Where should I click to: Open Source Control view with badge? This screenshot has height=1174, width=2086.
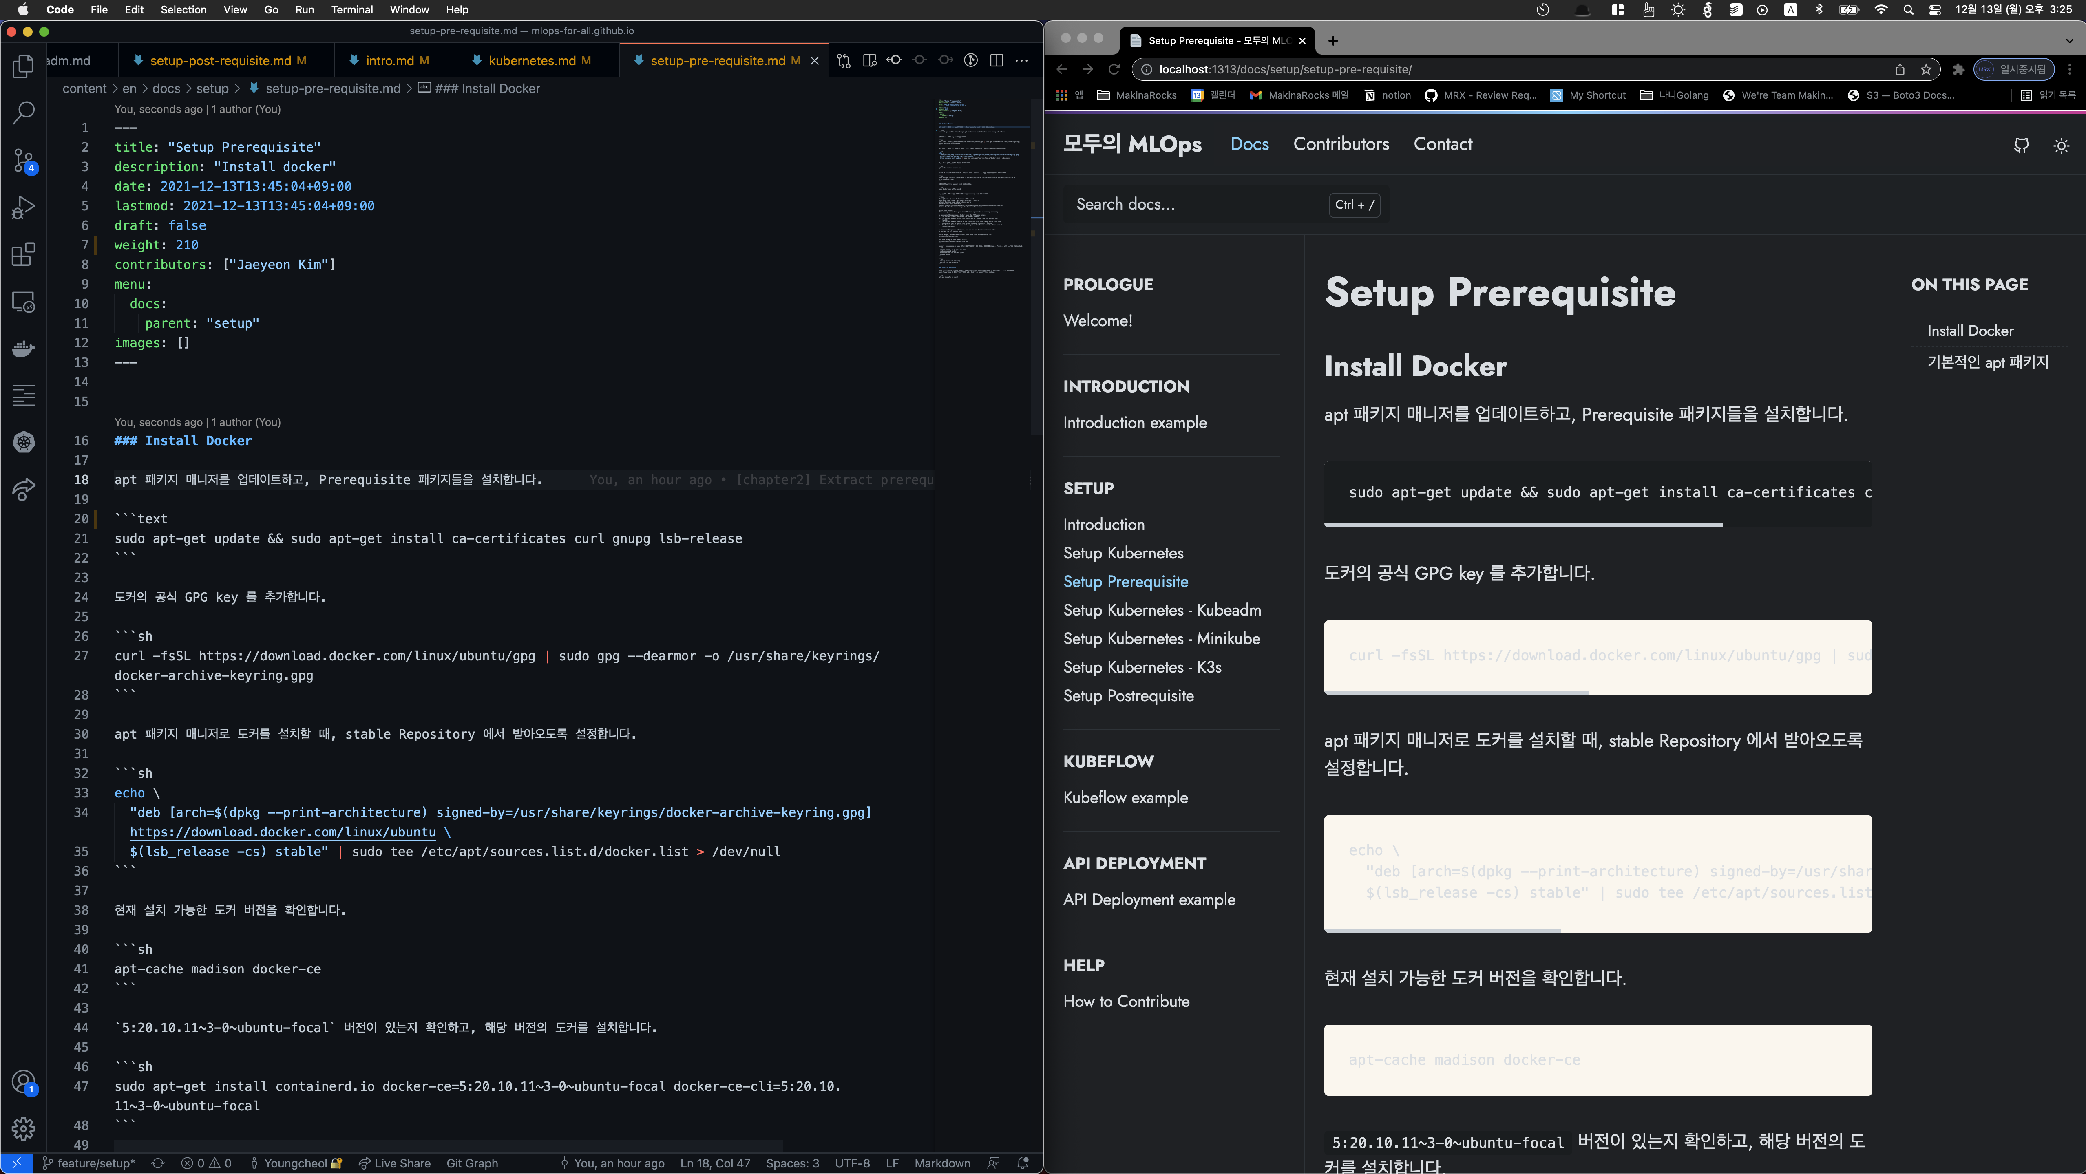[x=24, y=160]
